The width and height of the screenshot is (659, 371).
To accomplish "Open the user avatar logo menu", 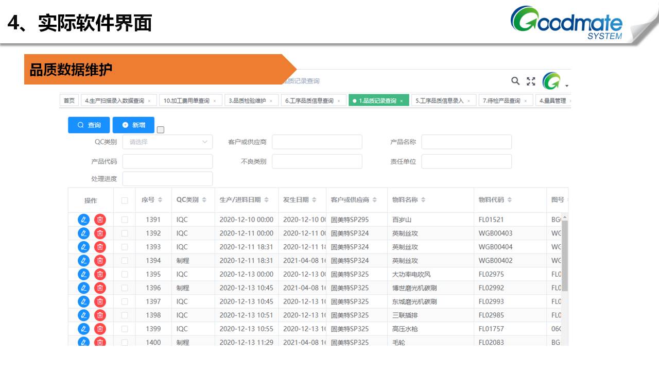I will click(551, 81).
